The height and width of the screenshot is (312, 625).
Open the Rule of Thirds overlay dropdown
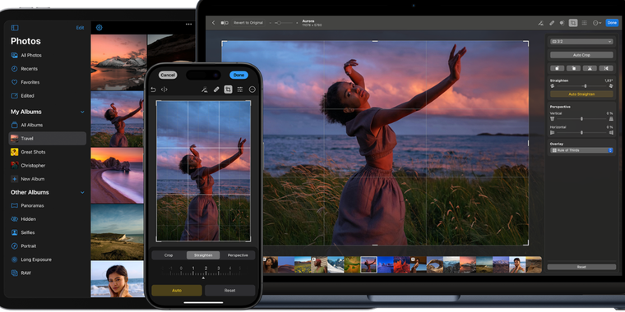pos(581,150)
